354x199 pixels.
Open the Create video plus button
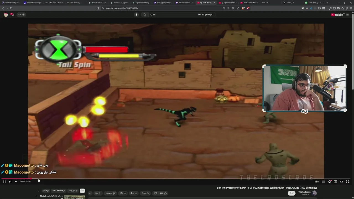point(22,15)
